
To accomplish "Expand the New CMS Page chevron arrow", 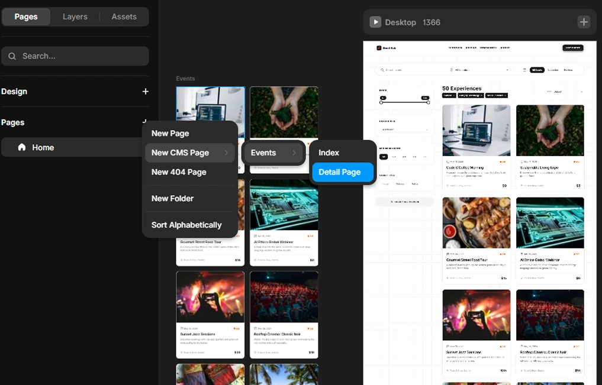I will pyautogui.click(x=226, y=153).
